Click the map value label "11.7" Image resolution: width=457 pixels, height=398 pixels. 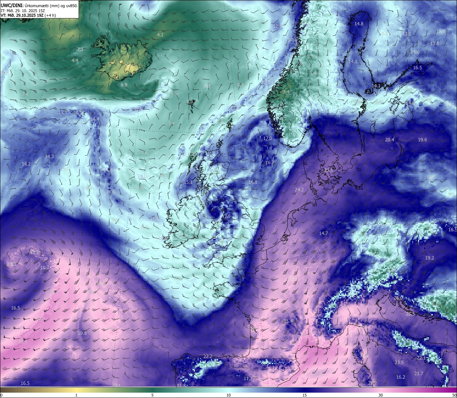[x=248, y=378]
